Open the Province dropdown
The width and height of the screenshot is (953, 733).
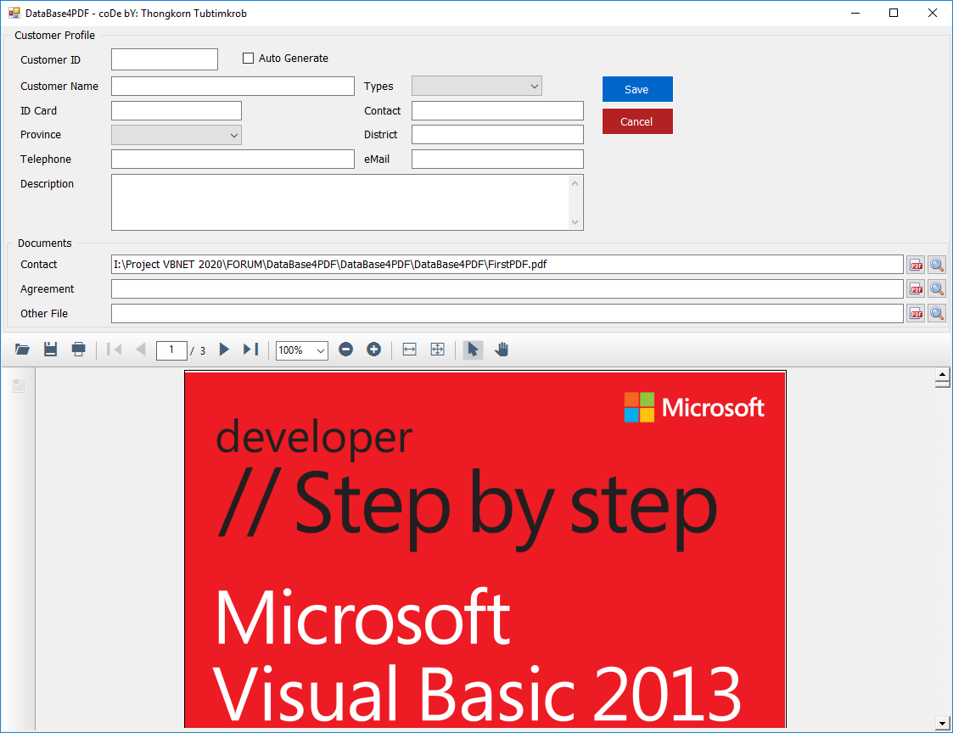coord(177,135)
